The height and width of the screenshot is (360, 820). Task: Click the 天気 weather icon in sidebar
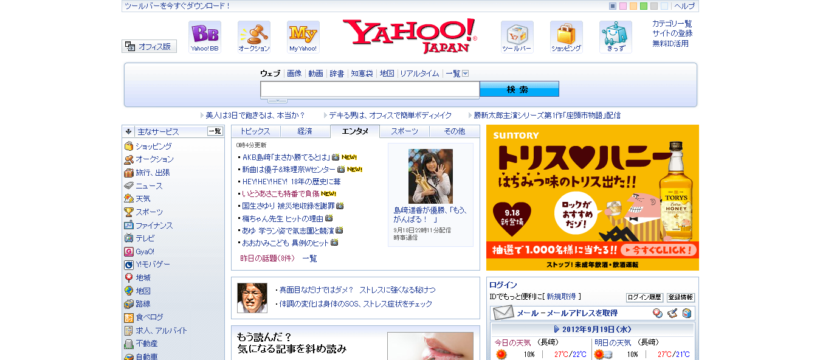pos(129,199)
